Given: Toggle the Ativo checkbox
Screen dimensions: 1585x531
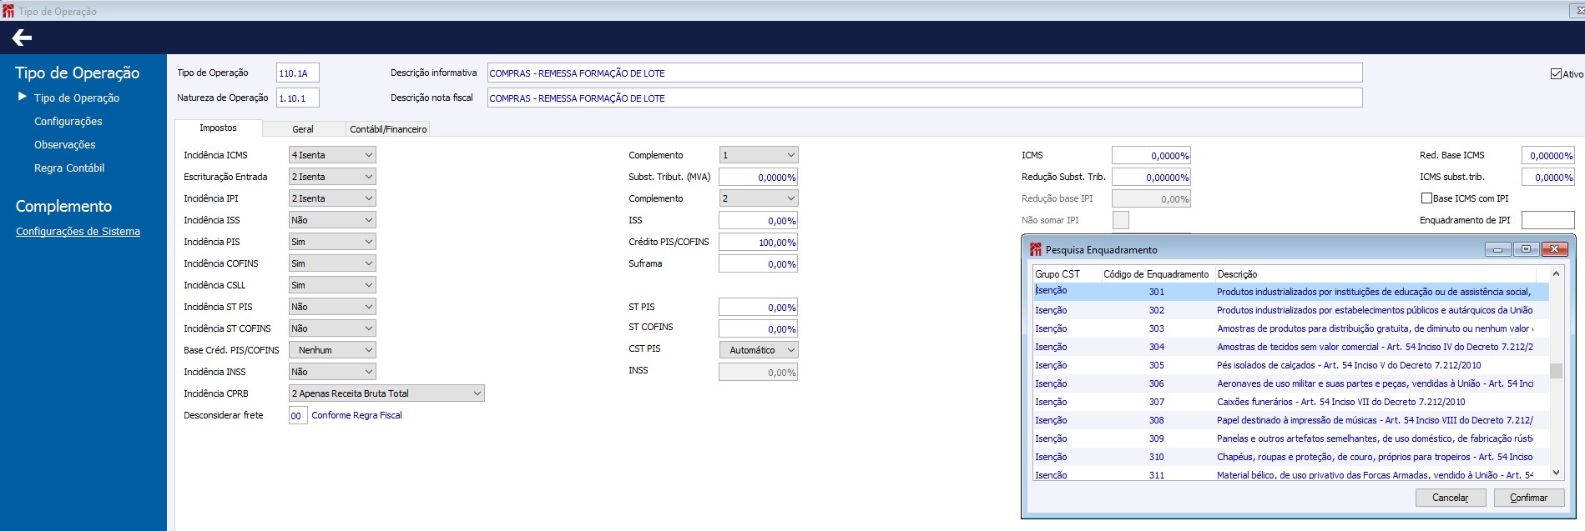Looking at the screenshot, I should [x=1556, y=74].
